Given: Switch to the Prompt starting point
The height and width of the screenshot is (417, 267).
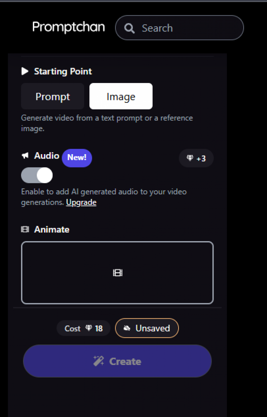Looking at the screenshot, I should (53, 96).
